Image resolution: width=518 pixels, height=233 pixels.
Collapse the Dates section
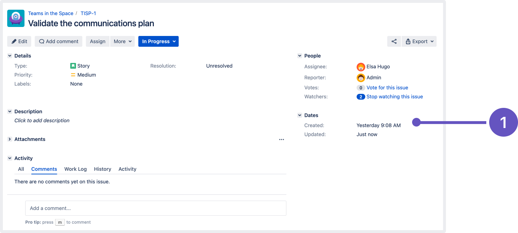(299, 115)
